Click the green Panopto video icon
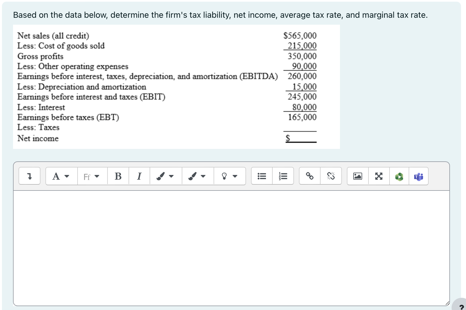Image resolution: width=466 pixels, height=310 pixels. (x=399, y=176)
